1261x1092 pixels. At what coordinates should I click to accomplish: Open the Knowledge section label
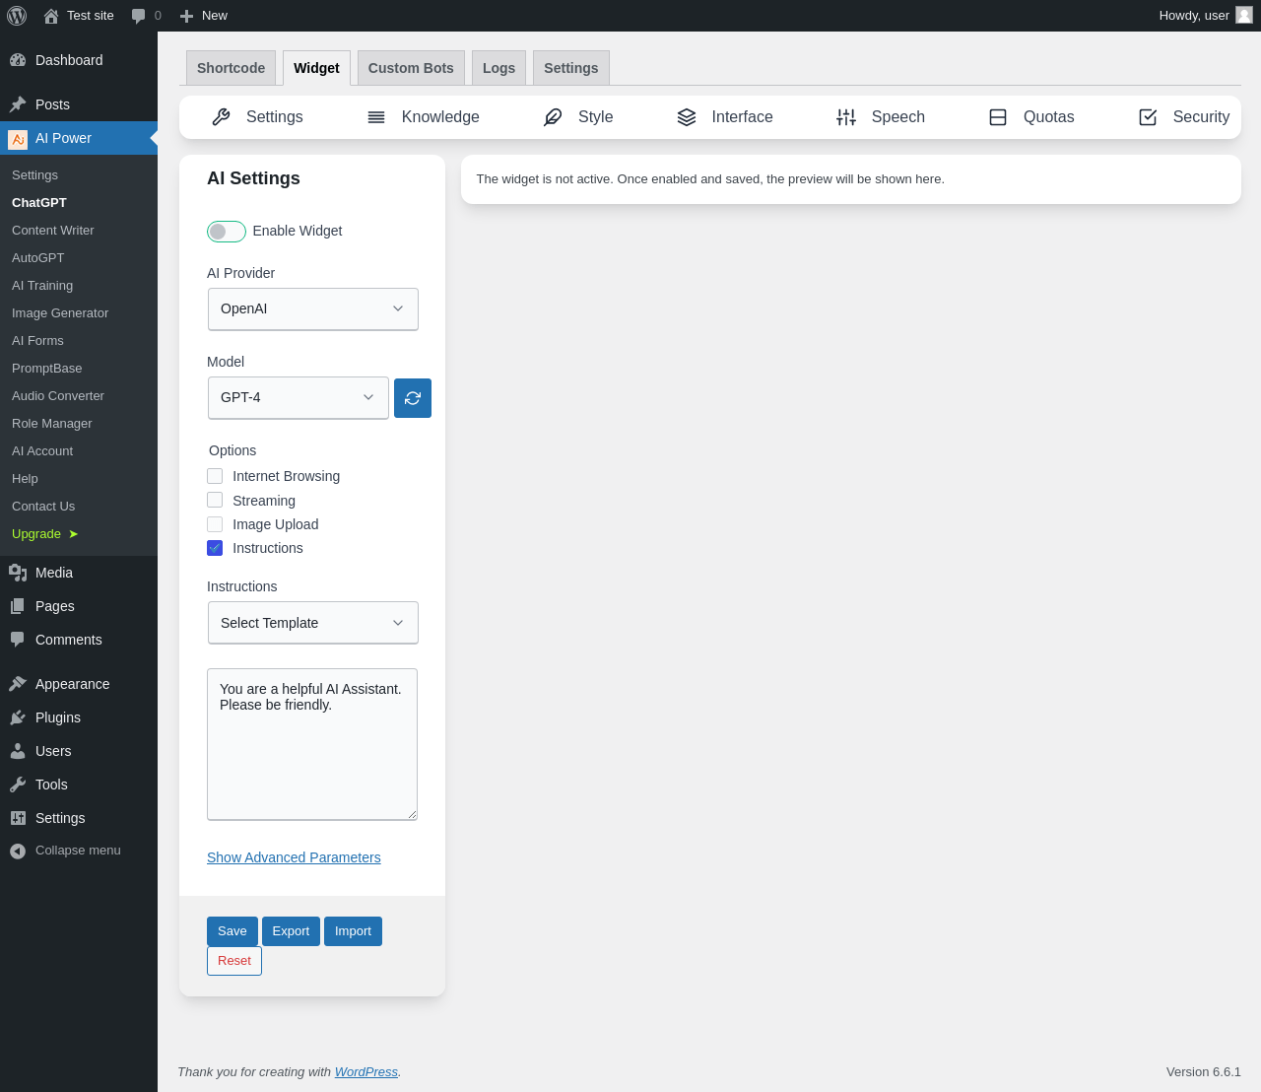point(440,117)
